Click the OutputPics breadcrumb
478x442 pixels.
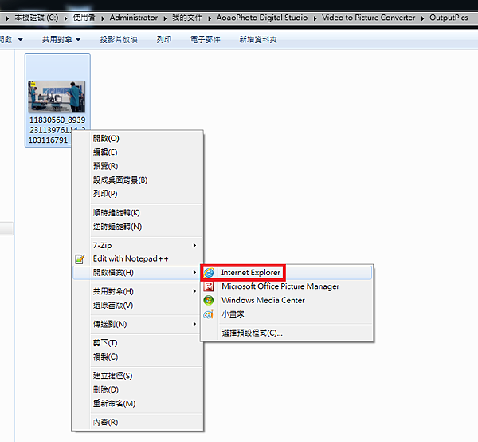coord(449,18)
